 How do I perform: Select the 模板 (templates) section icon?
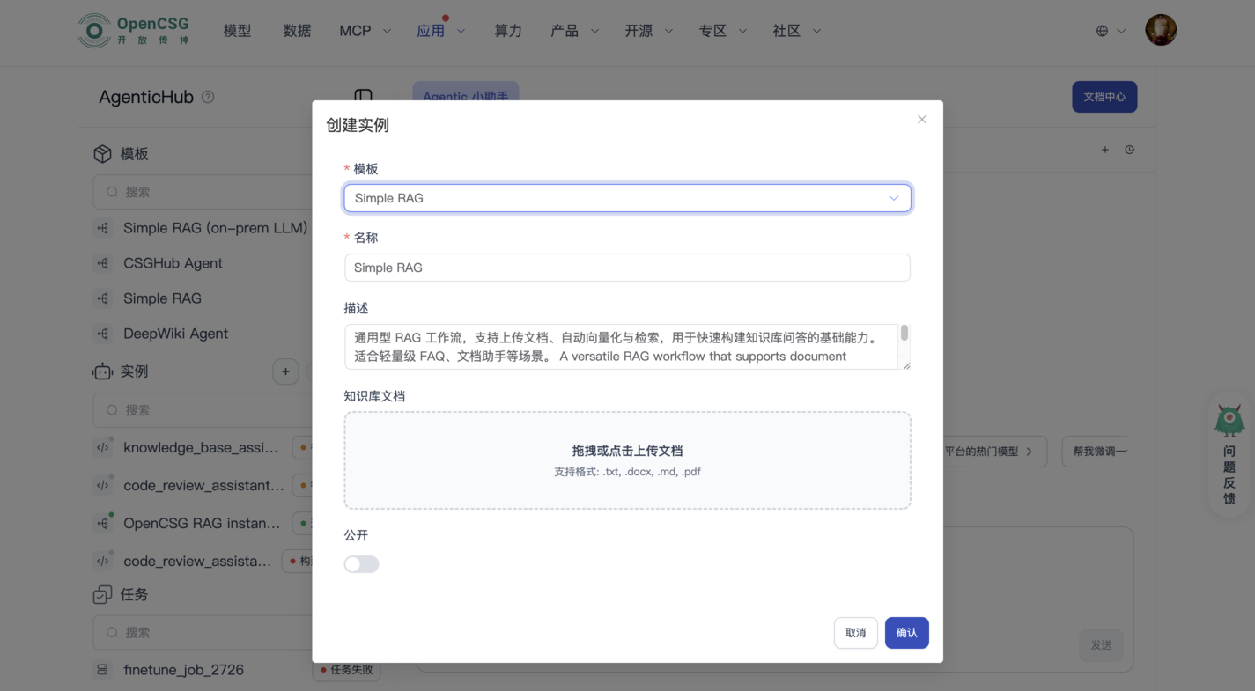coord(102,152)
